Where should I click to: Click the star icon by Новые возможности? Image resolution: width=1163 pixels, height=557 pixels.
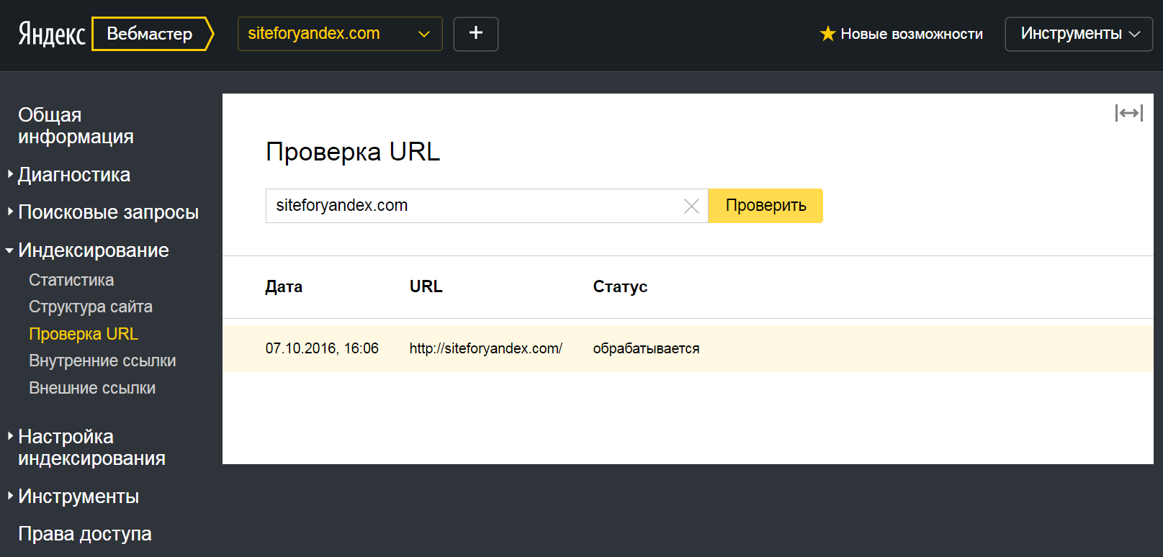[827, 34]
